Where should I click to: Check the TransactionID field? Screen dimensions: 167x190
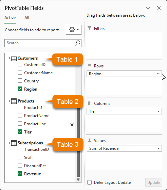coord(20,149)
